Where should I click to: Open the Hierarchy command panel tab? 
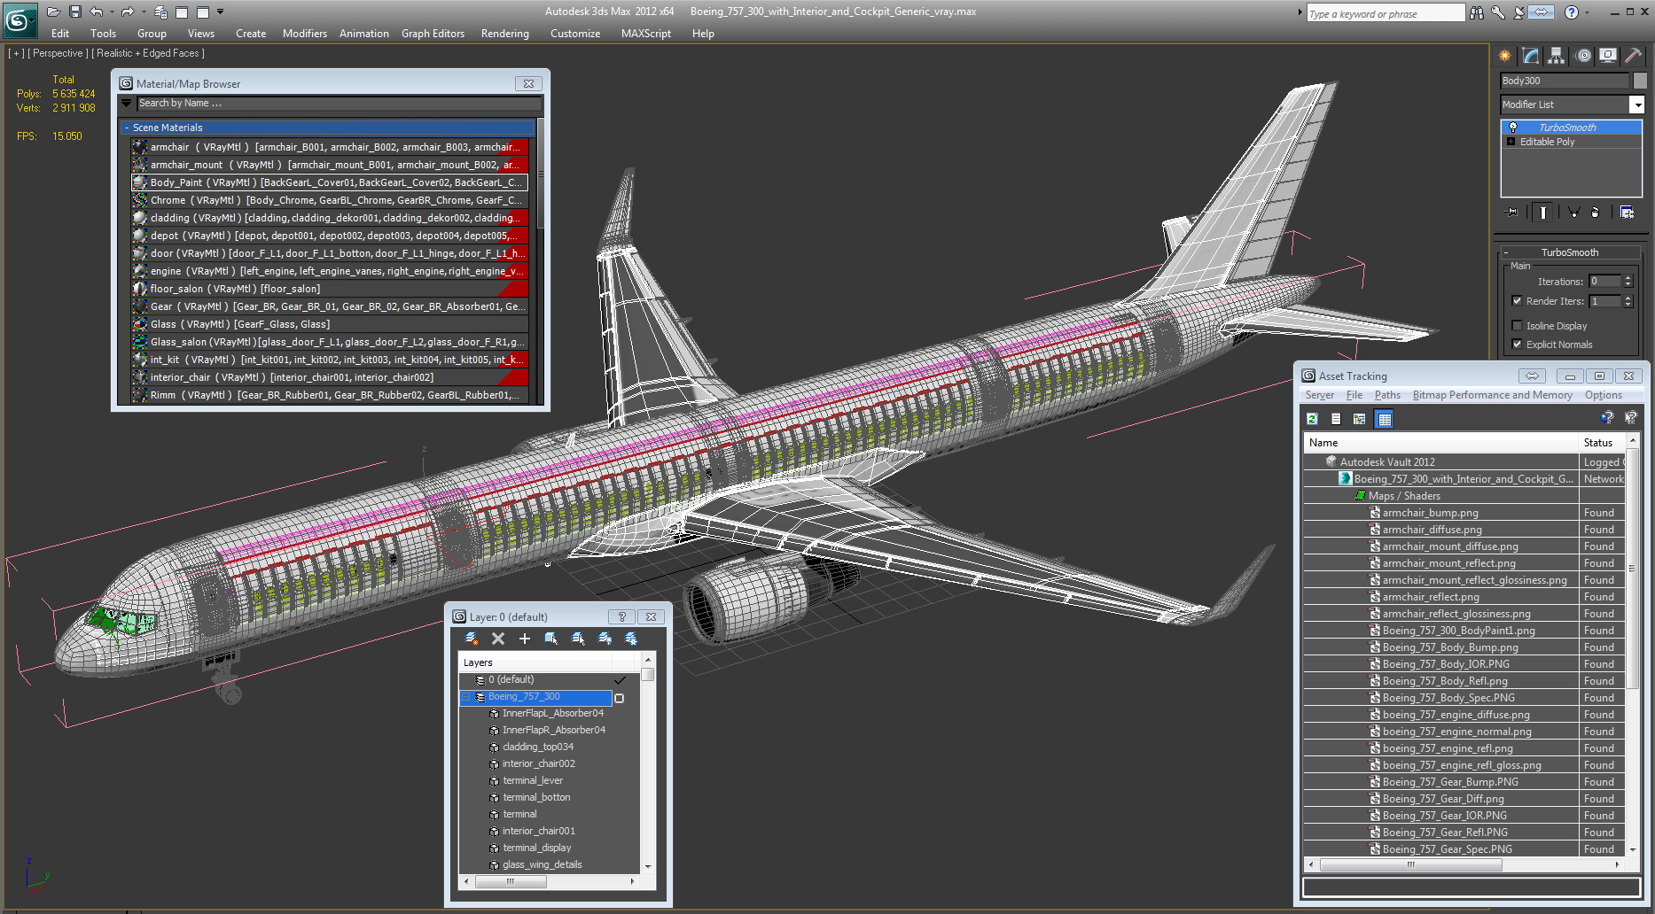pyautogui.click(x=1557, y=56)
